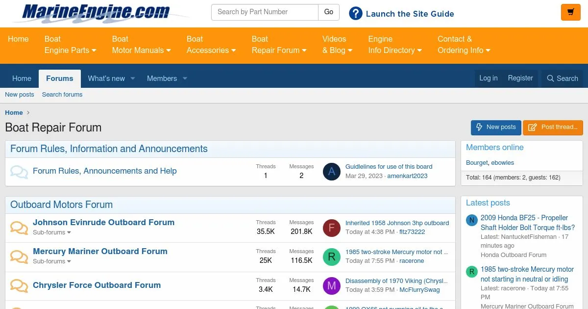The image size is (588, 309).
Task: Click the Home breadcrumb link
Action: (x=14, y=113)
